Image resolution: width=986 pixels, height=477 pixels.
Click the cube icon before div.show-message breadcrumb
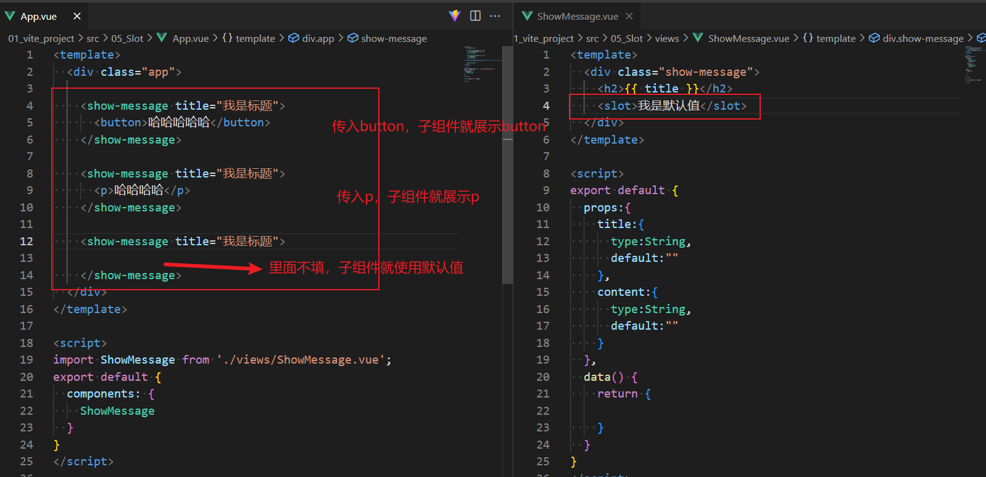tap(874, 38)
